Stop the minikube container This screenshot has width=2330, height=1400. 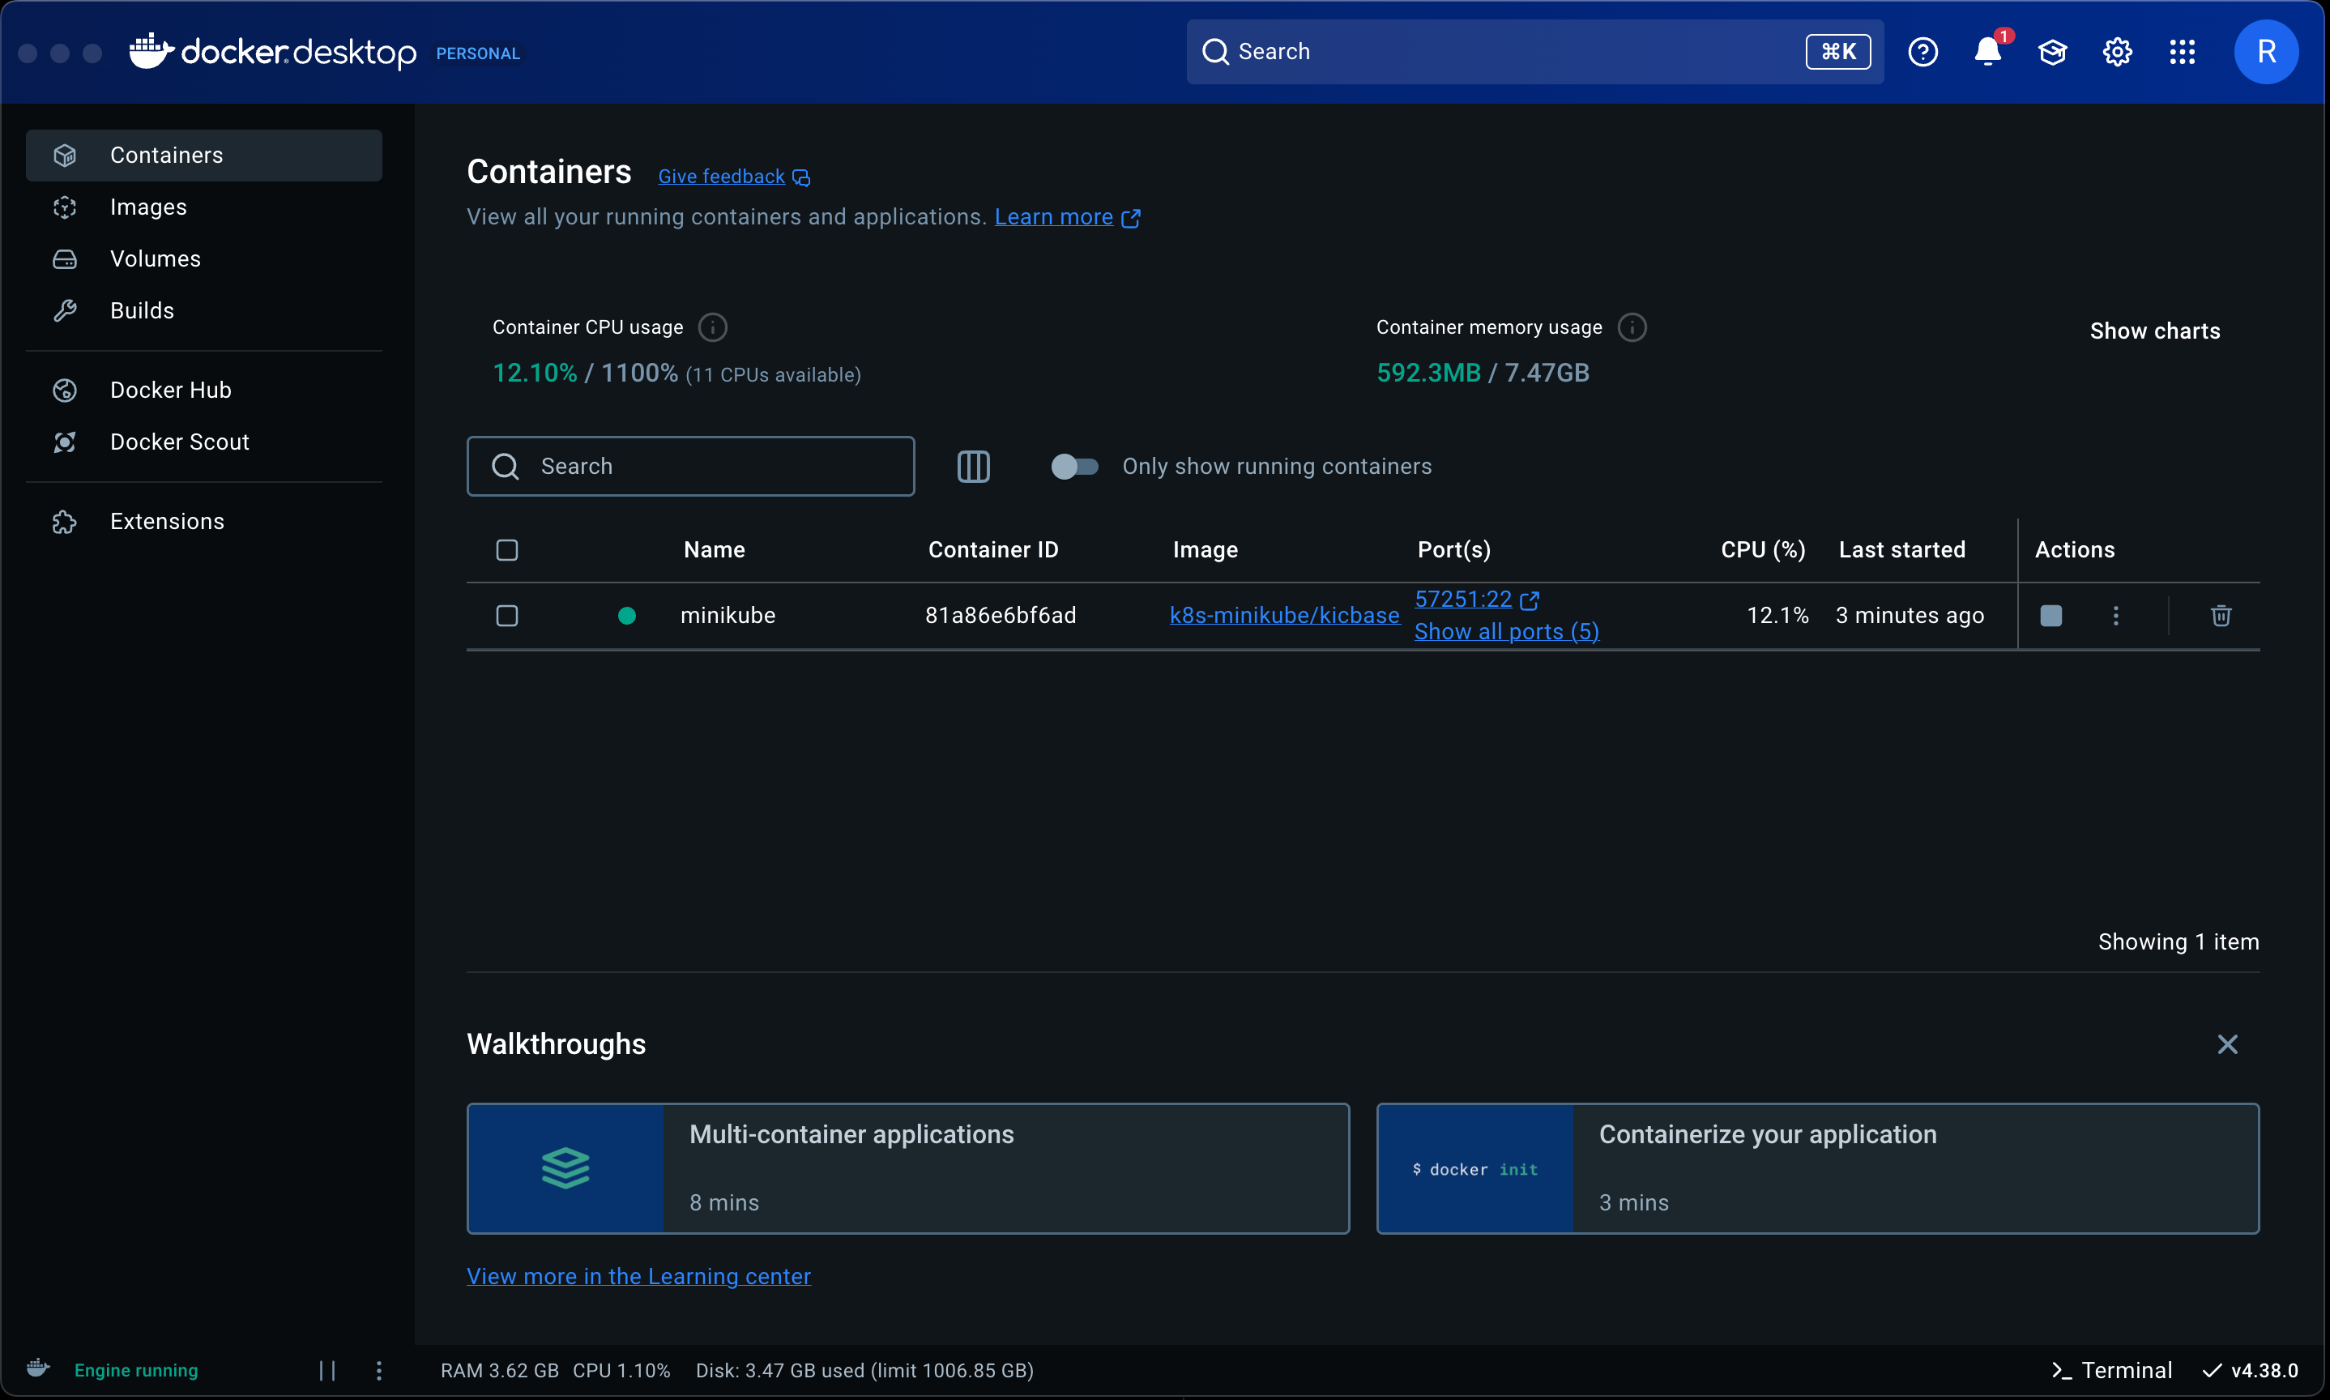coord(2050,616)
